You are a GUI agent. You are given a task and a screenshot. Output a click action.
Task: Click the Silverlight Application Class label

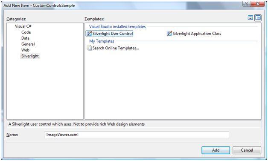197,34
